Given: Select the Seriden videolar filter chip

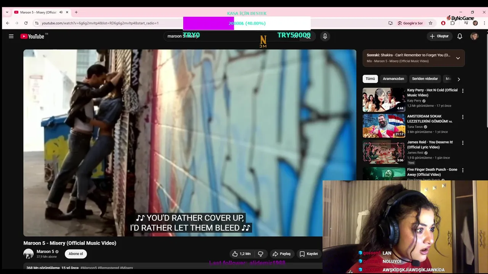Looking at the screenshot, I should pos(425,79).
